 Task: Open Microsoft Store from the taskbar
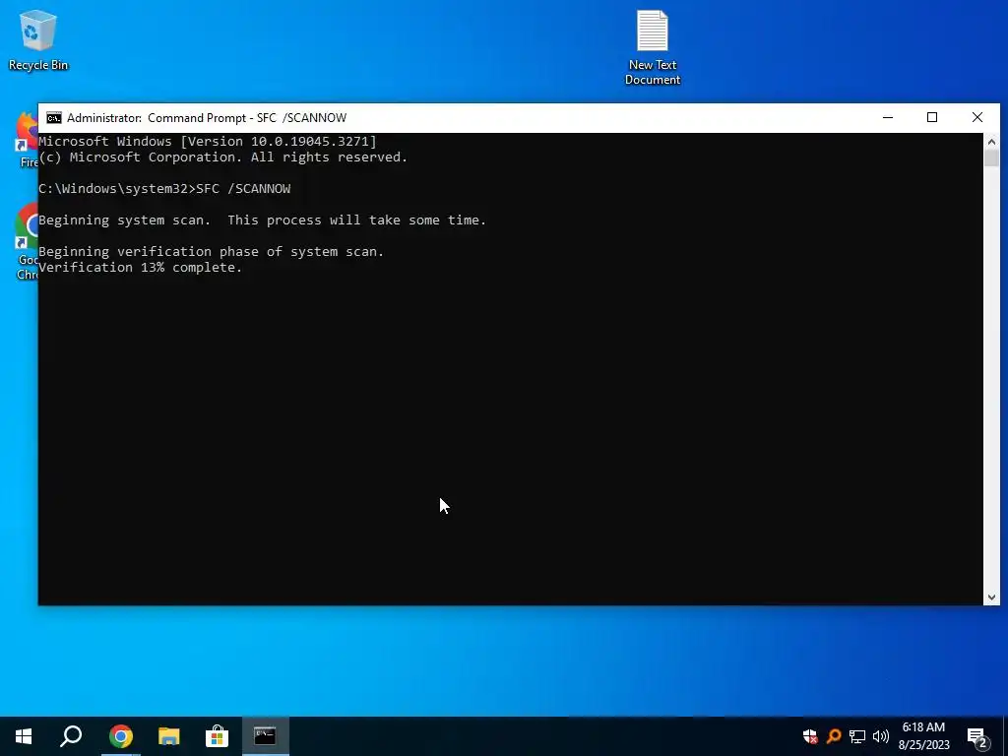[217, 736]
